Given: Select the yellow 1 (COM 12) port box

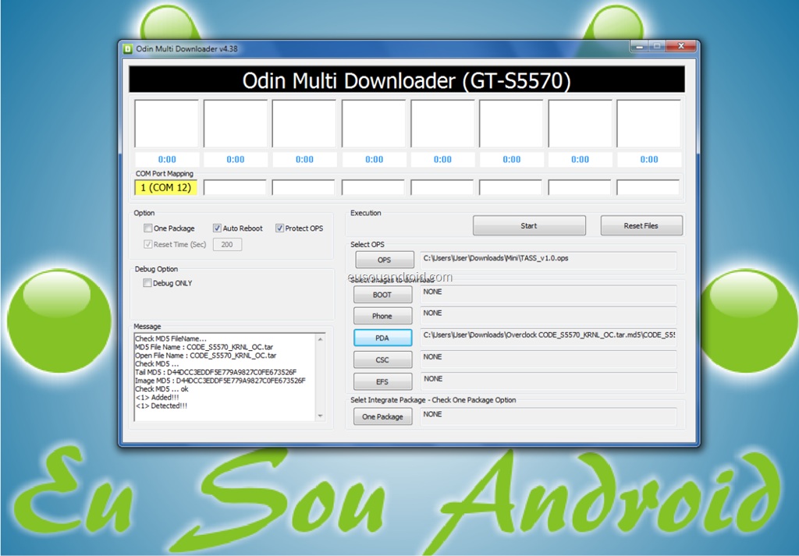Looking at the screenshot, I should (166, 187).
